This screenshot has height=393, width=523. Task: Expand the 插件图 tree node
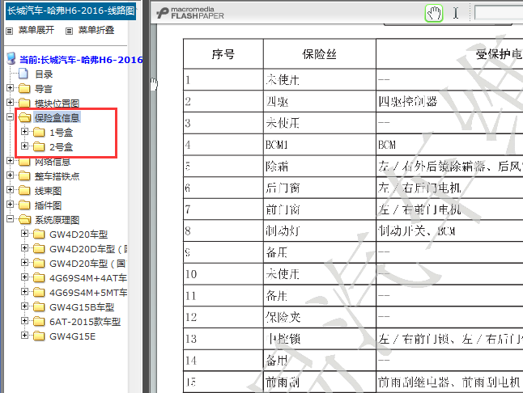point(10,205)
